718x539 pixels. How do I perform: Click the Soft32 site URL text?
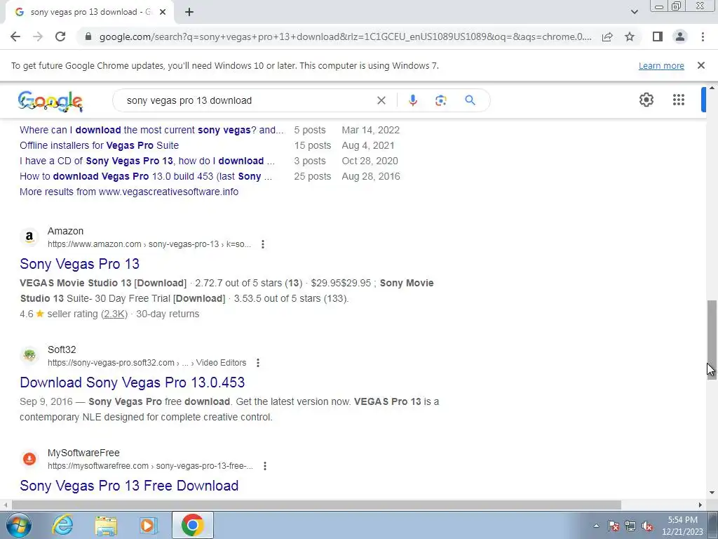point(147,363)
